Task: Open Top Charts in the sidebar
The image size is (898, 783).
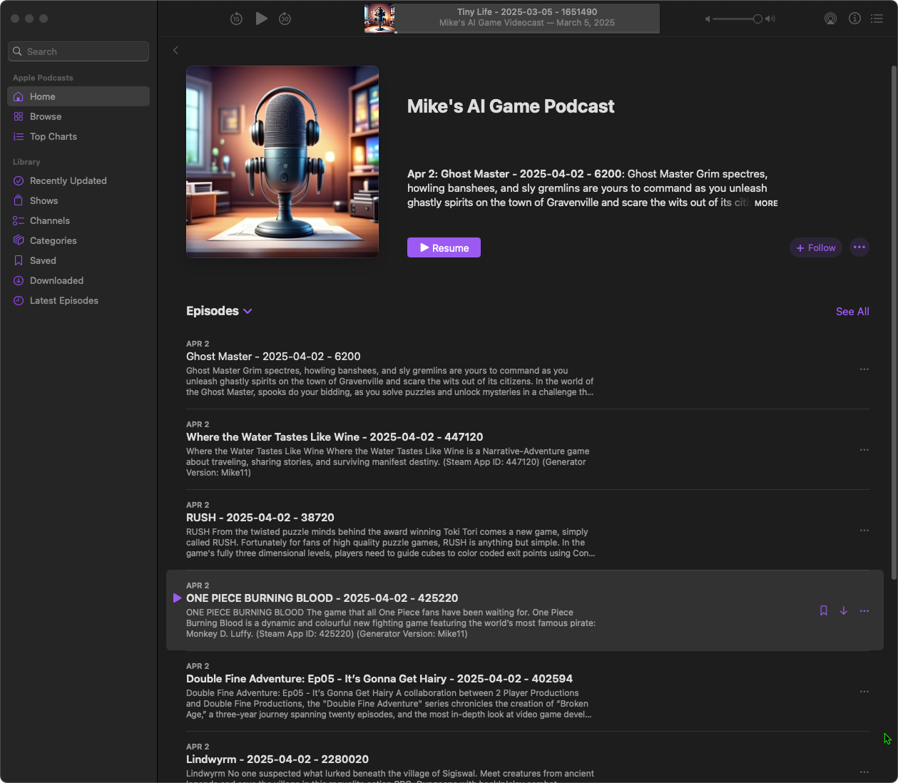Action: [78, 136]
